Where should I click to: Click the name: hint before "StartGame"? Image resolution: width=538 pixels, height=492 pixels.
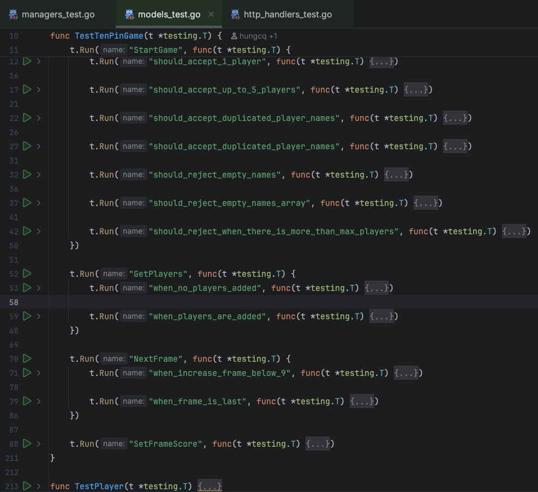(114, 50)
